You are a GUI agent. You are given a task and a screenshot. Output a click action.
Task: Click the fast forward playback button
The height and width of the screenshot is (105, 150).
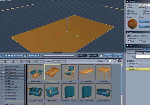(17, 56)
